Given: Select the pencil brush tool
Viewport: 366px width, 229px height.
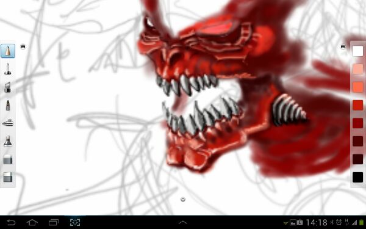Looking at the screenshot, I should 8,51.
